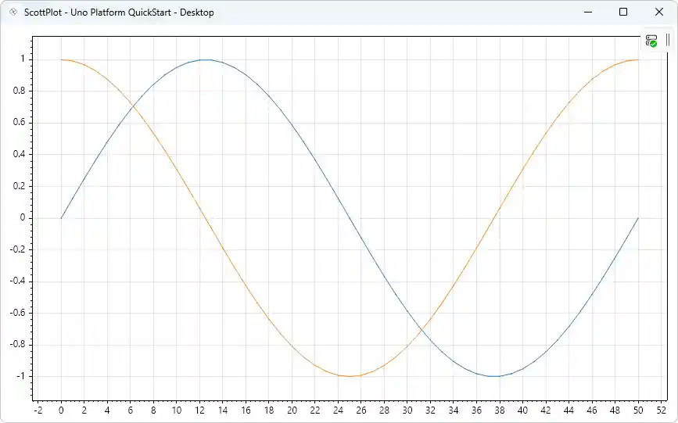Viewport: 678px width, 423px height.
Task: Minimize the ScottPlot window
Action: 588,12
